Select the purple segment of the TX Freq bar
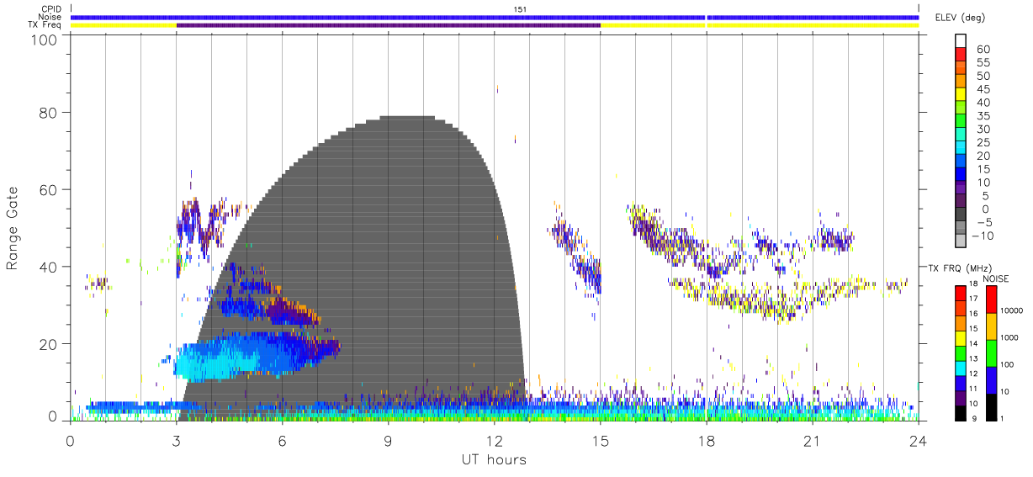 pos(389,25)
